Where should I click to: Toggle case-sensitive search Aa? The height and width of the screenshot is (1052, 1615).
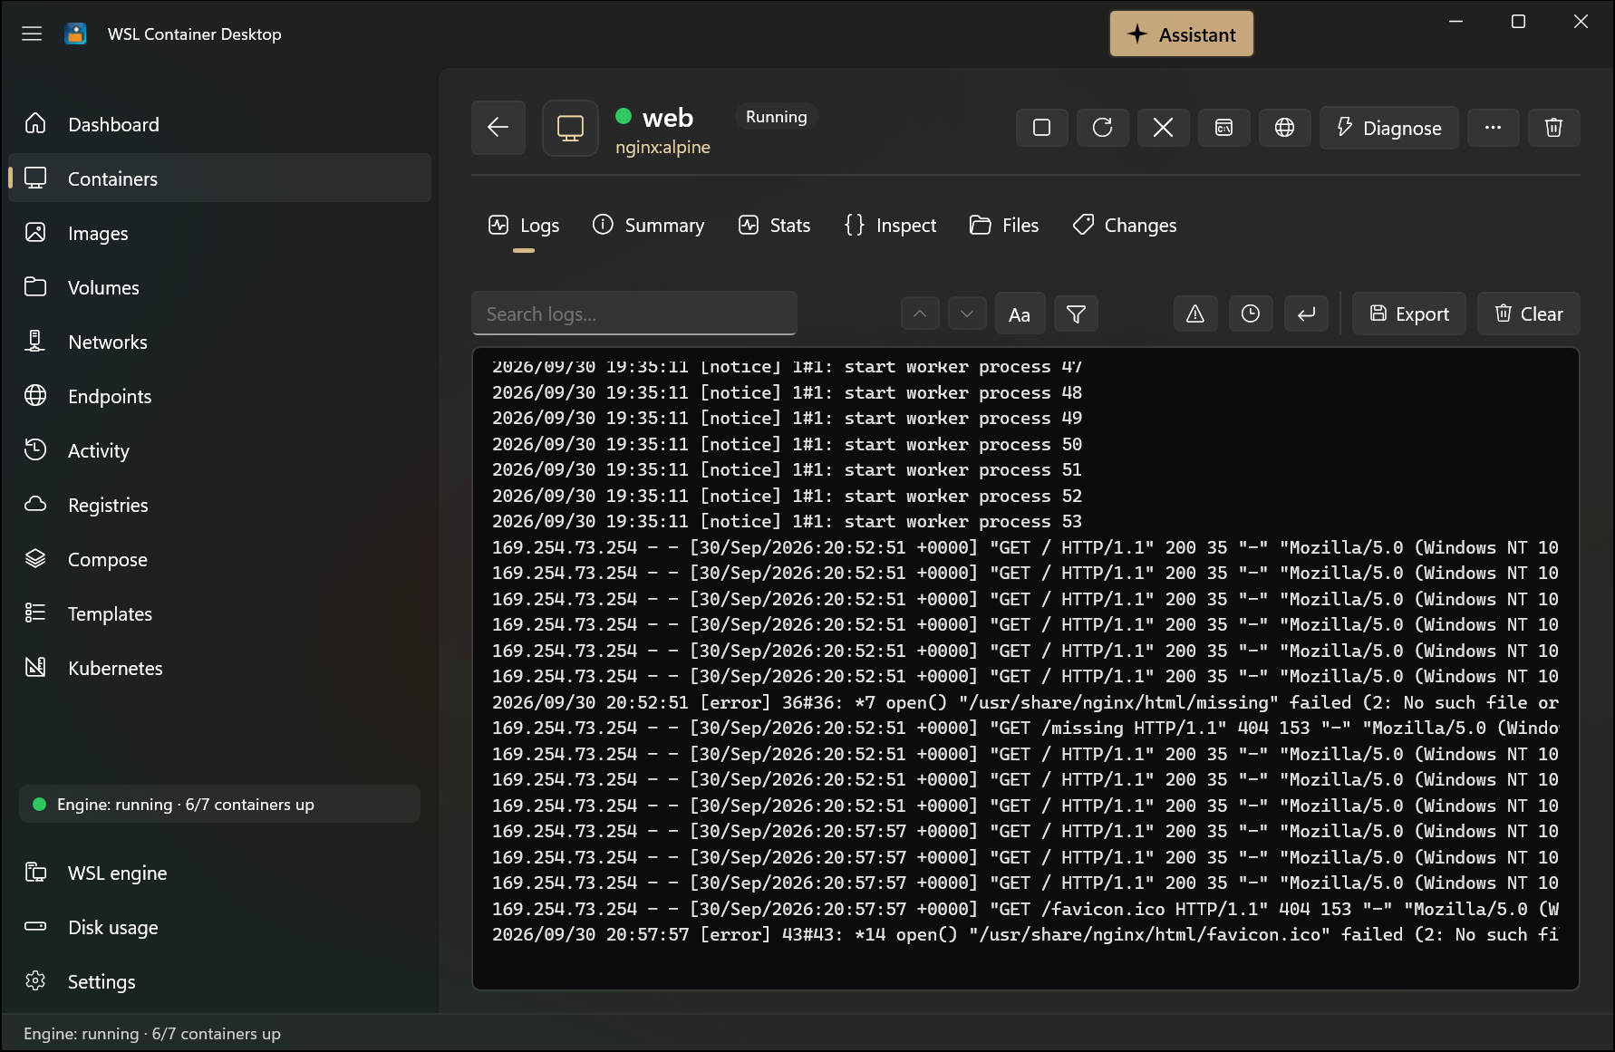point(1020,314)
